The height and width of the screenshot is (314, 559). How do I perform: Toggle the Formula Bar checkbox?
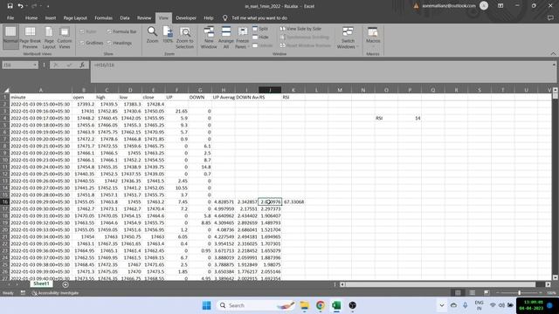121,31
